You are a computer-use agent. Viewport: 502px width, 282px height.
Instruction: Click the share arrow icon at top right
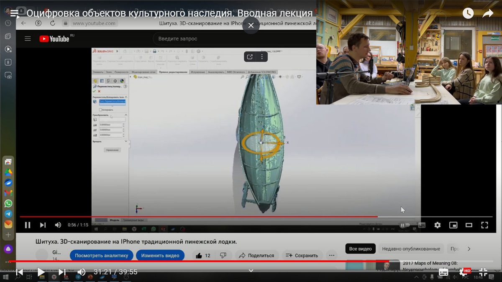pos(488,13)
